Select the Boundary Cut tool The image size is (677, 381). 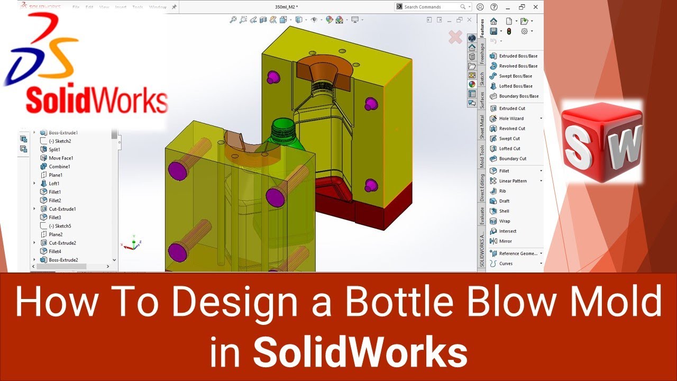[x=508, y=159]
